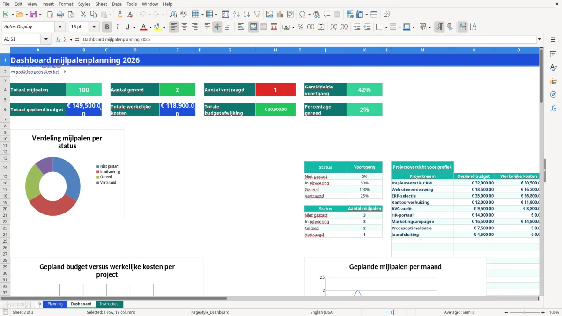Insert a comment
The width and height of the screenshot is (562, 316).
(x=327, y=15)
